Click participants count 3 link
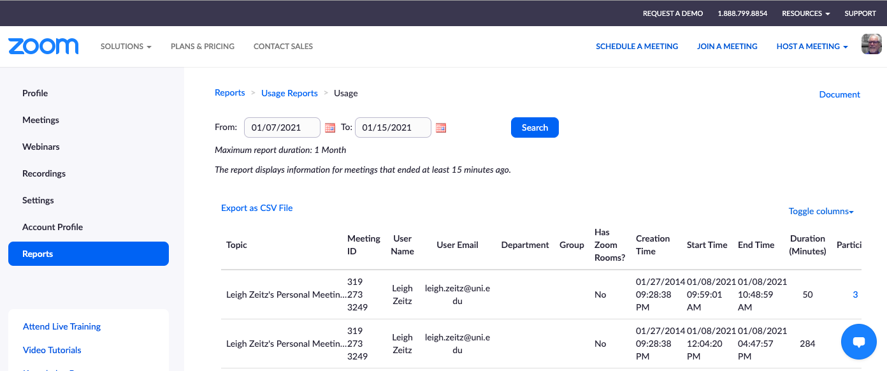This screenshot has height=371, width=887. click(856, 295)
